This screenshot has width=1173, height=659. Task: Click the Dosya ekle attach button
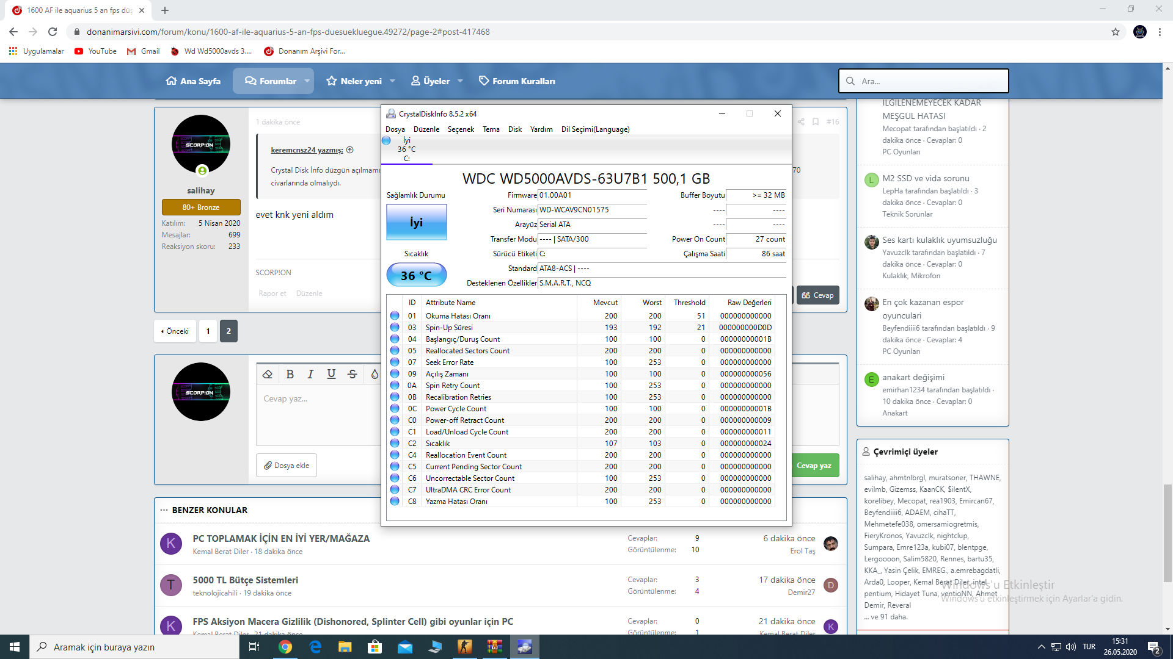point(287,466)
